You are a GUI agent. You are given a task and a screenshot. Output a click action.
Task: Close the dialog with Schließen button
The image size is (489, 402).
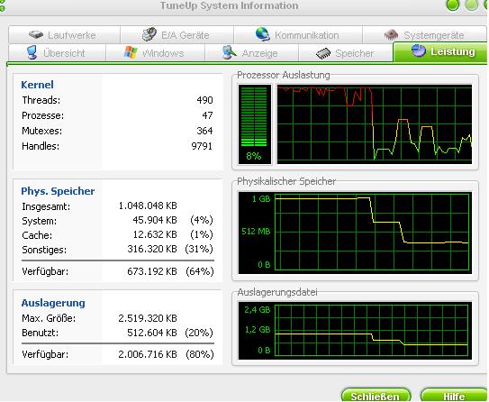376,395
